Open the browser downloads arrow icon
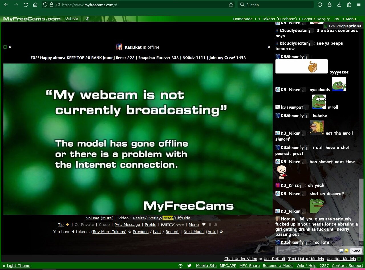The width and height of the screenshot is (365, 270). [x=339, y=5]
